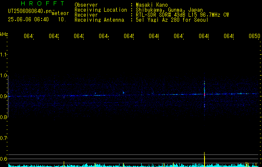Click RTL-SDR SDR# 43dB receiver details
Viewport: 262px width, 167px height.
tap(182, 15)
